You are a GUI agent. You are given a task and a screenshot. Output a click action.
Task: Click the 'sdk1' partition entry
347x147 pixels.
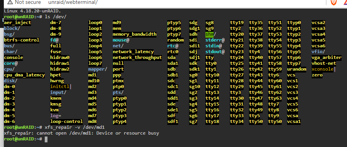pyautogui.click(x=195, y=69)
